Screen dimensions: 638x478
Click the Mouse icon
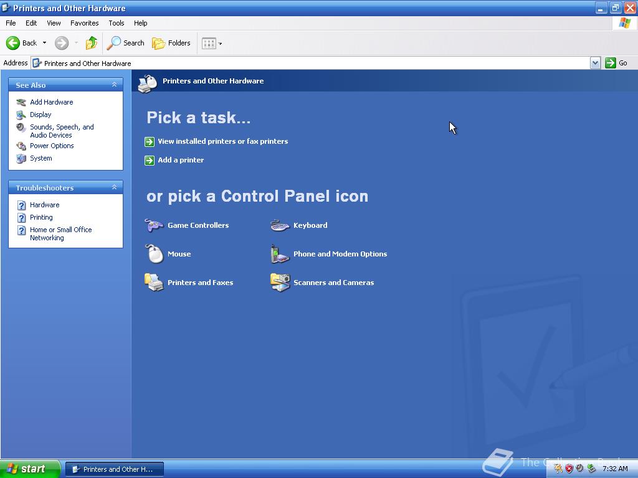(x=155, y=254)
